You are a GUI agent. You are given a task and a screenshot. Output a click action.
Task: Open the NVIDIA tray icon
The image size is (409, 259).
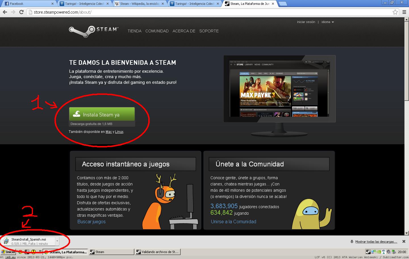(x=378, y=252)
